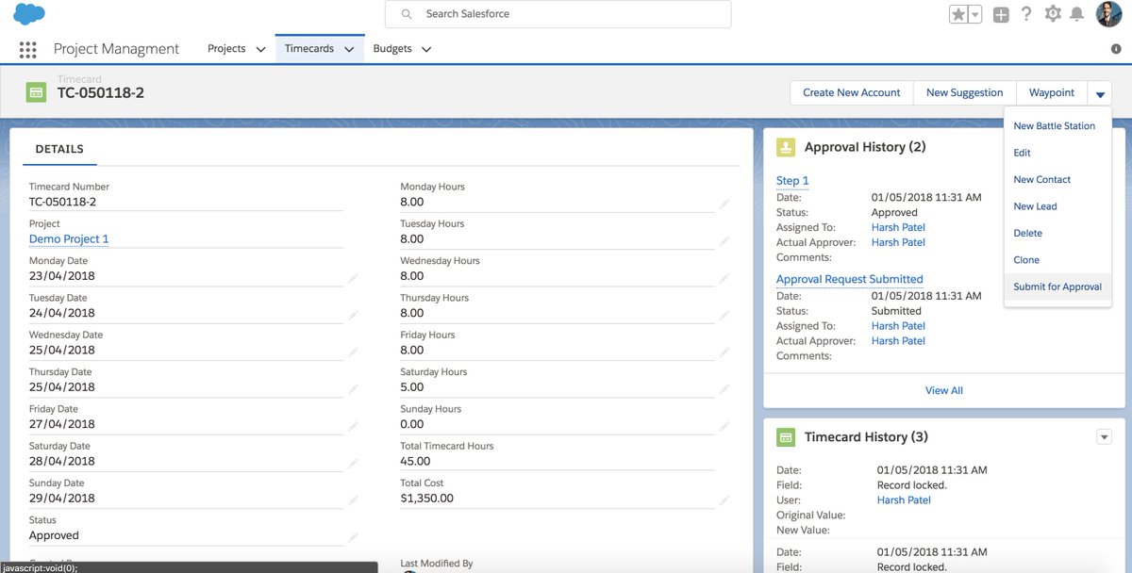Edit Wednesday Hours with pencil icon

[724, 278]
